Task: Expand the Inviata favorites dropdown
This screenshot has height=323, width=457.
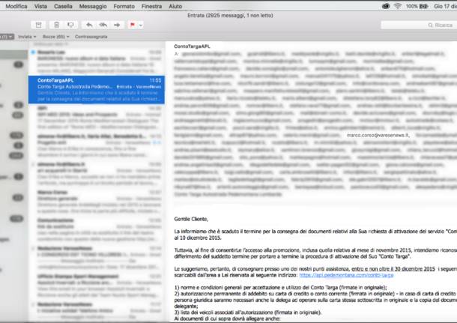Action: point(27,37)
